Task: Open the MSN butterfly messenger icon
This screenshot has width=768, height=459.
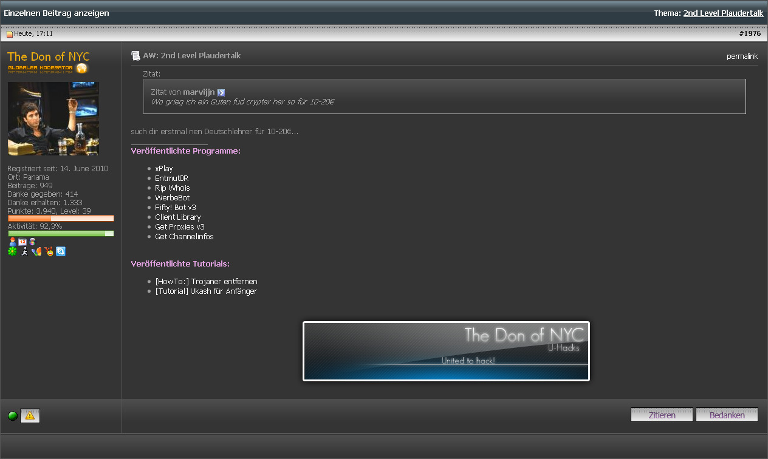Action: tap(36, 251)
